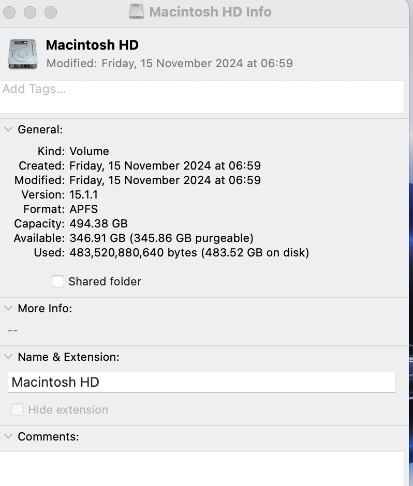Click the 'More Info:' section label
The image size is (413, 486).
45,308
